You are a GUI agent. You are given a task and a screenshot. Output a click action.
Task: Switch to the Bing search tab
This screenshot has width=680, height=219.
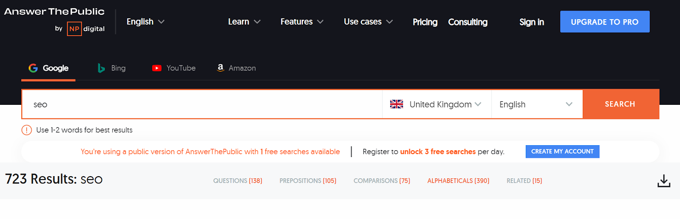112,68
